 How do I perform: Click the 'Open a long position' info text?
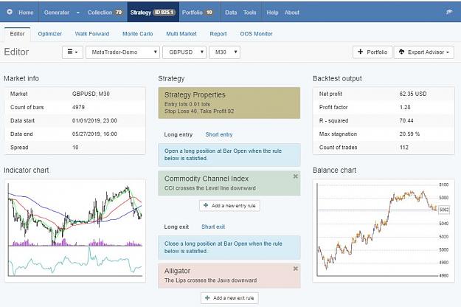pos(223,154)
